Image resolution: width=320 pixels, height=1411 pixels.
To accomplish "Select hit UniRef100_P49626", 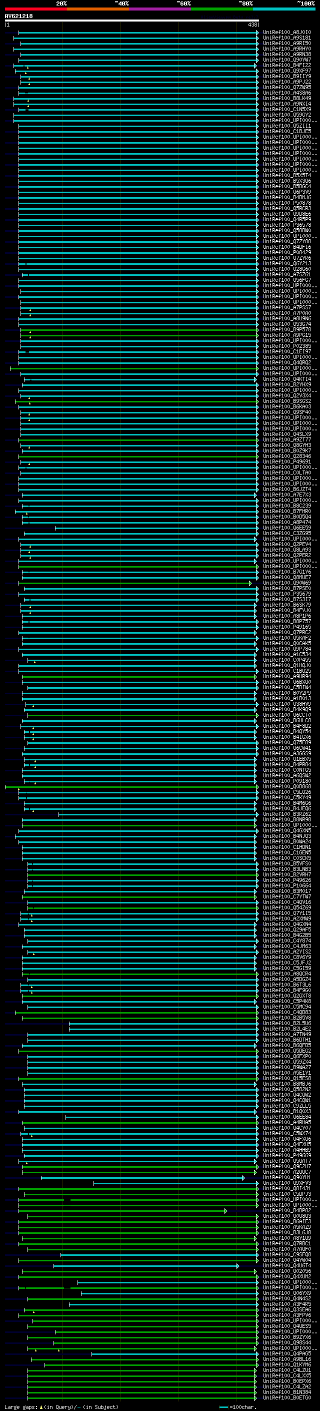I will pyautogui.click(x=286, y=880).
